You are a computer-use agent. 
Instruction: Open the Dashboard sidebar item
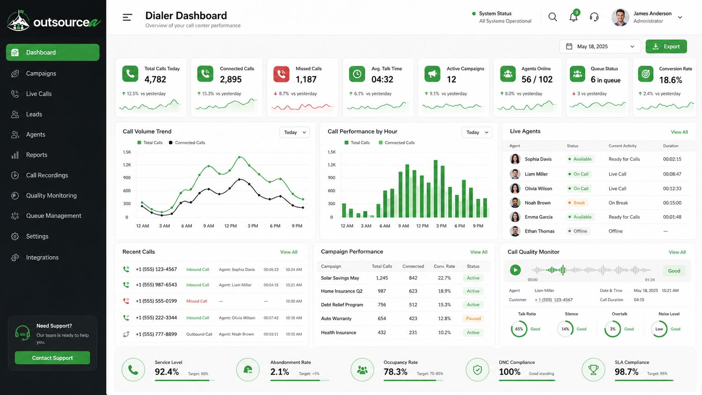click(x=52, y=52)
